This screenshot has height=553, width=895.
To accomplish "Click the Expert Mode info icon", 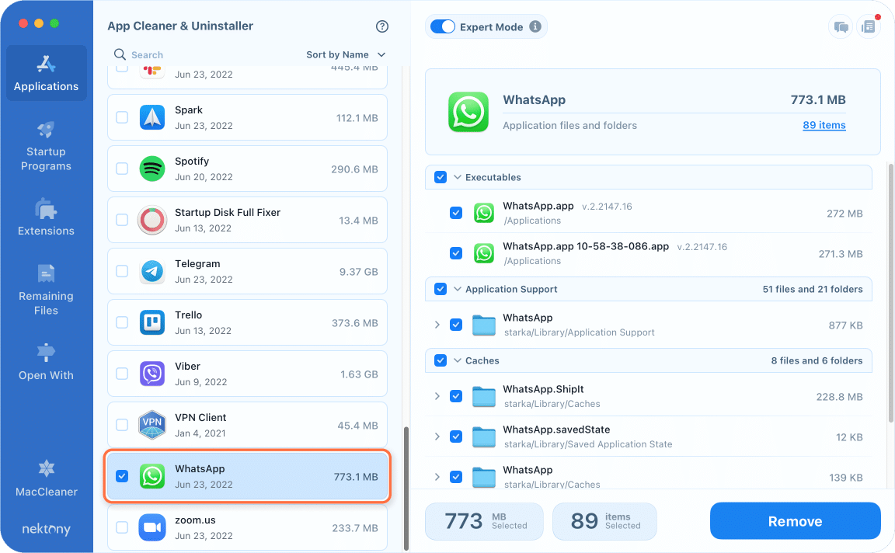I will tap(535, 26).
